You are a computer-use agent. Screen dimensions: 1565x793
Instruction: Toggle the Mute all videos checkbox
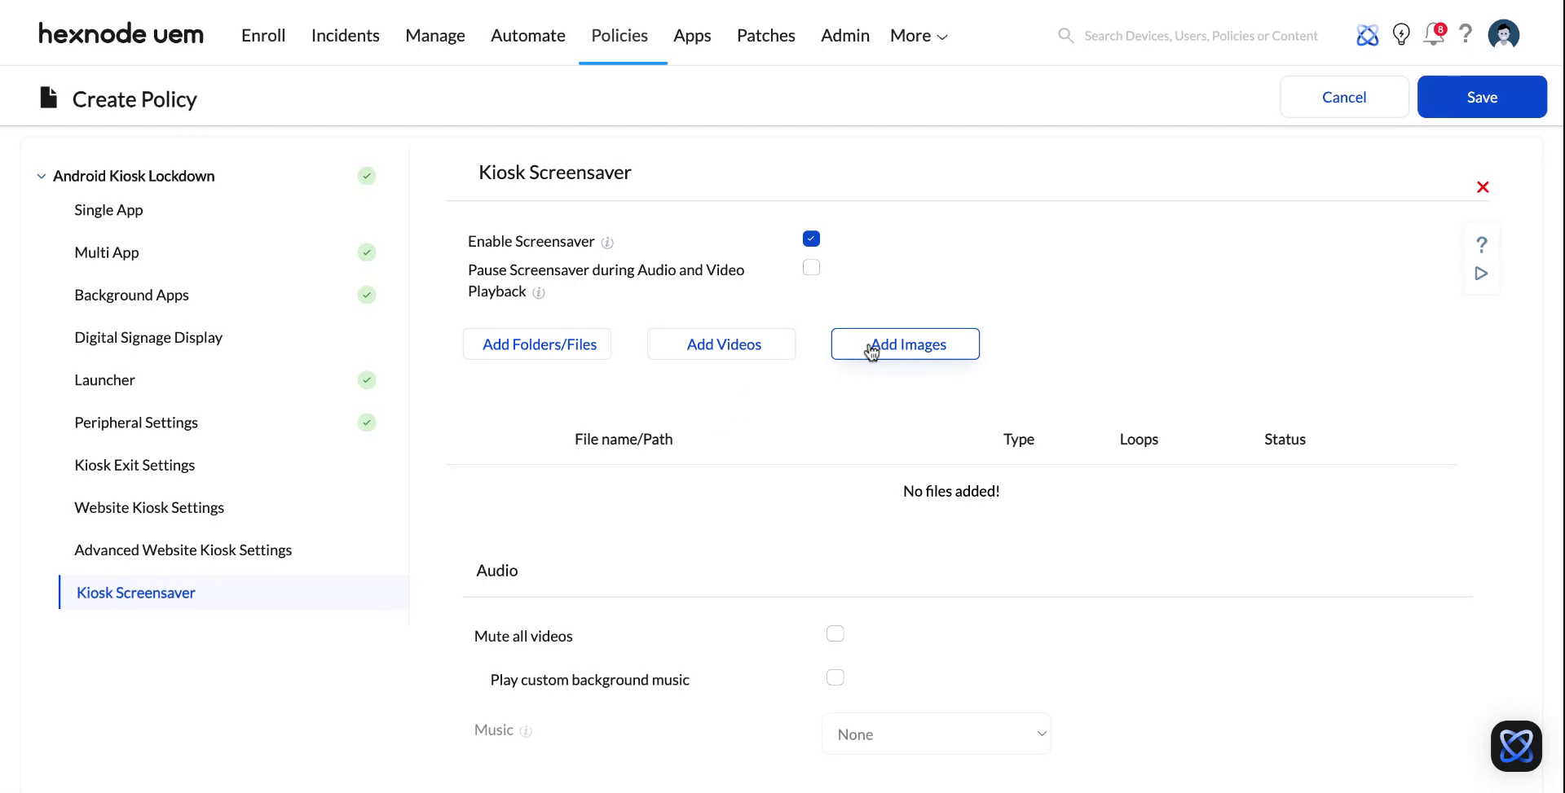tap(835, 633)
